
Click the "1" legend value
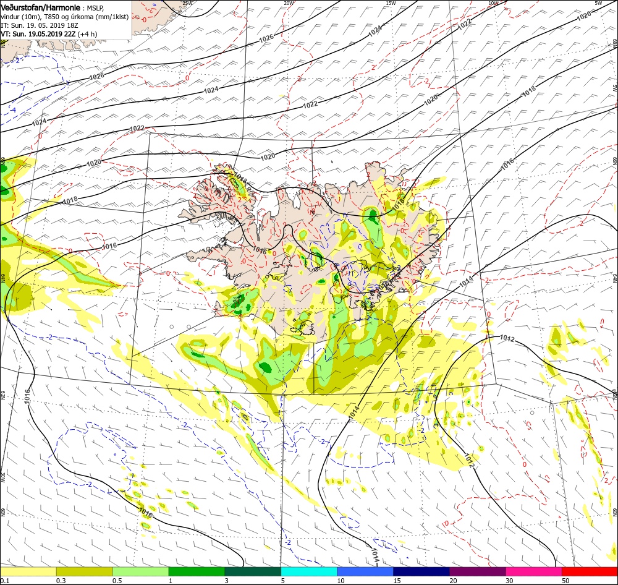(x=171, y=581)
